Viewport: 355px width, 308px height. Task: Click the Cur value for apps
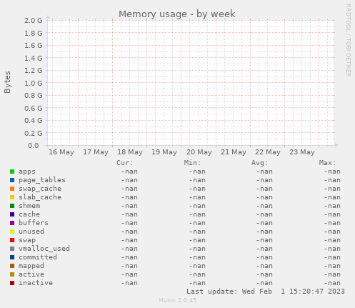(x=129, y=172)
